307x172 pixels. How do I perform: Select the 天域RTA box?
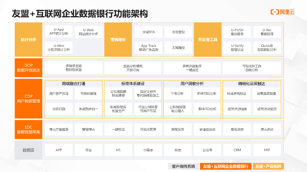pyautogui.click(x=149, y=32)
